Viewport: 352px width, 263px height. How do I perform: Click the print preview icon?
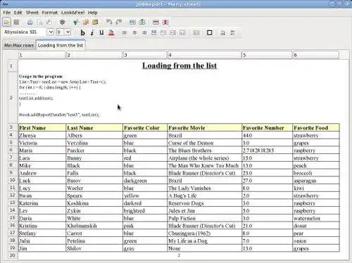tap(40, 23)
